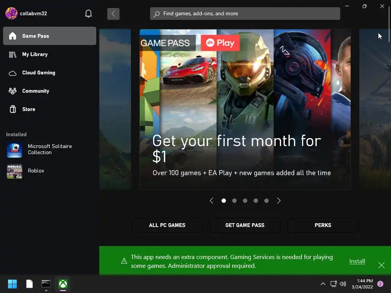Show next carousel slide
This screenshot has height=293, width=391.
tap(279, 201)
